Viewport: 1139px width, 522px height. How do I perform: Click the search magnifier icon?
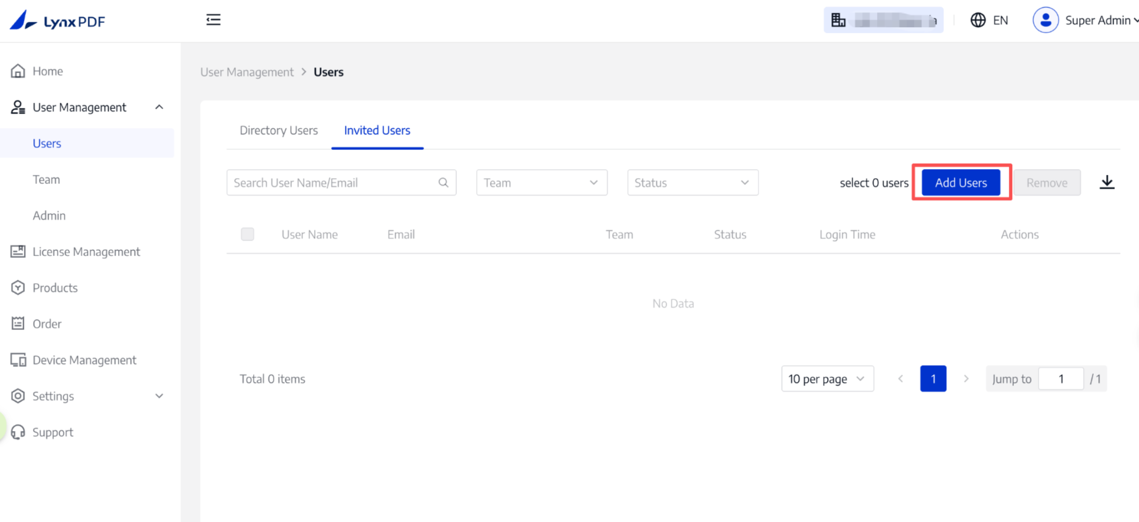[443, 183]
